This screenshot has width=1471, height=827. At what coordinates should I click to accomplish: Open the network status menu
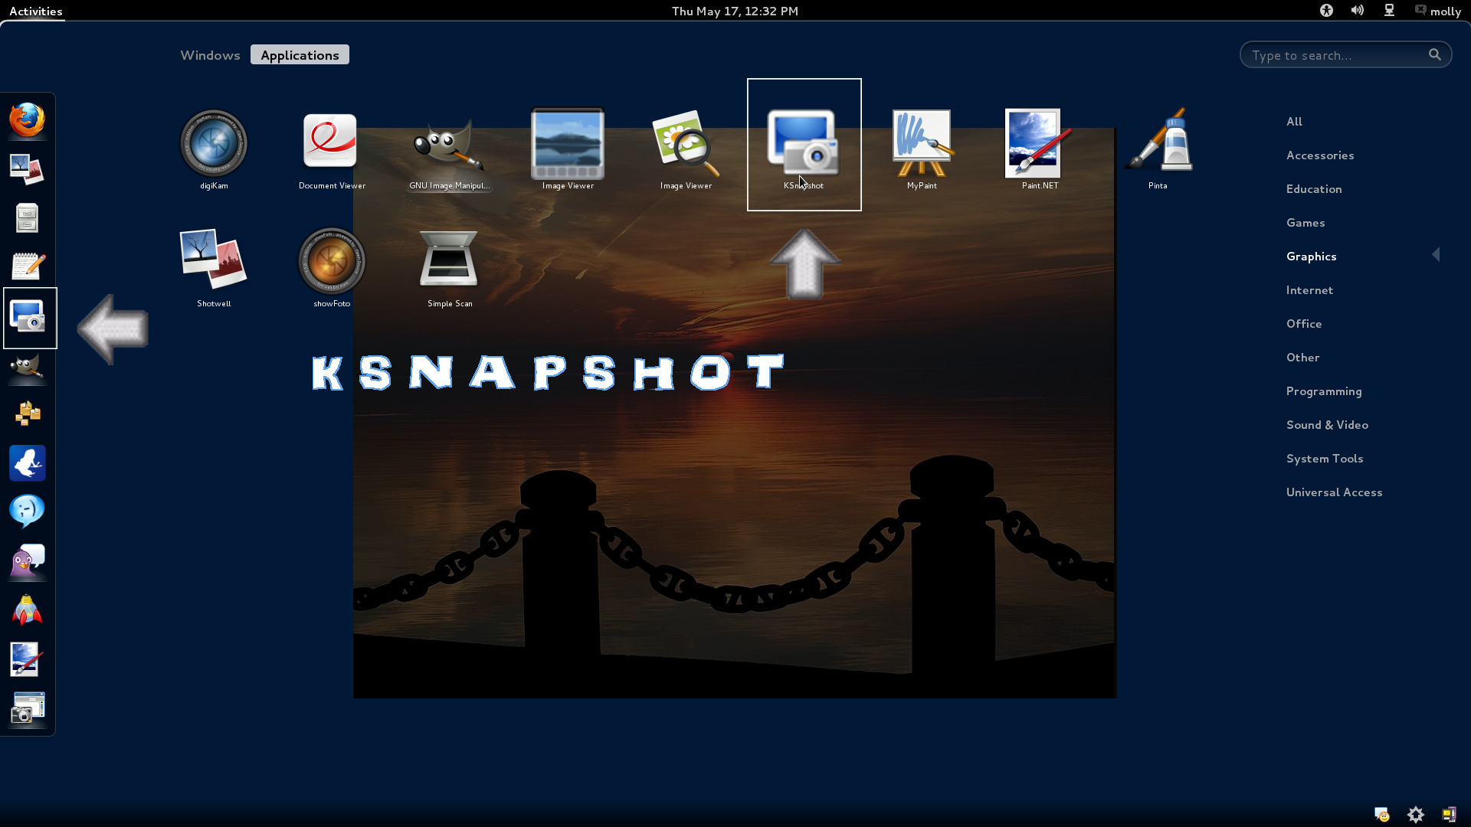point(1388,10)
